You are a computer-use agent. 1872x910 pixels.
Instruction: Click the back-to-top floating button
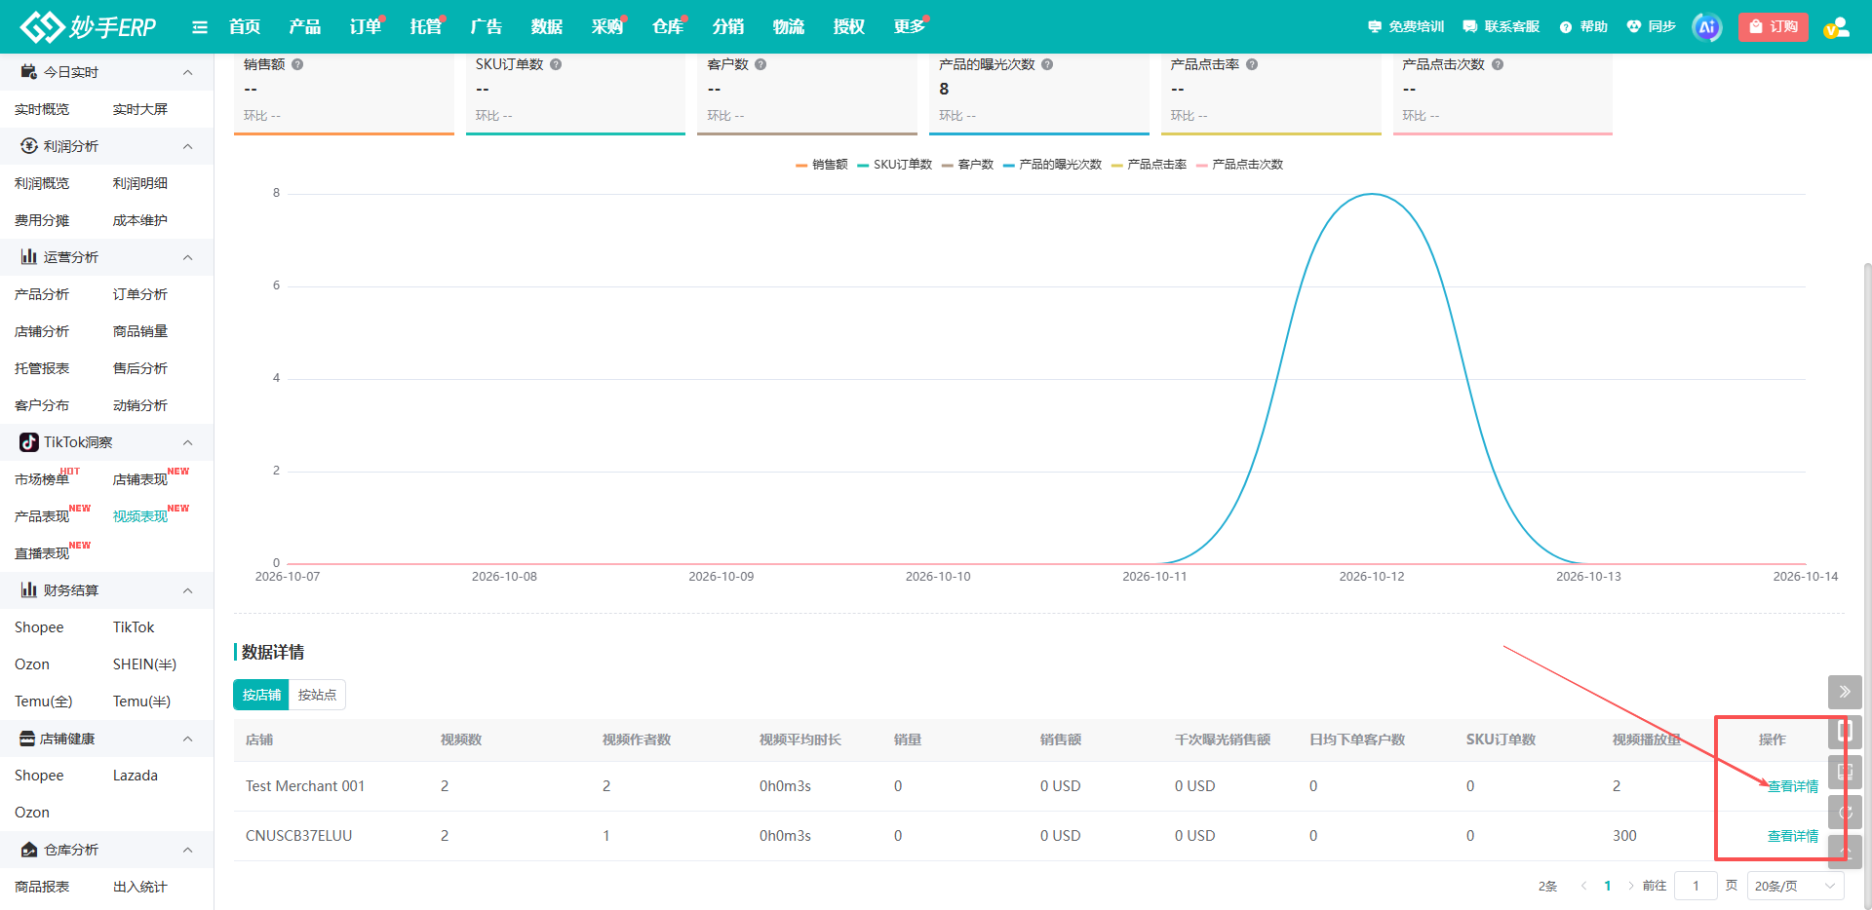point(1845,852)
